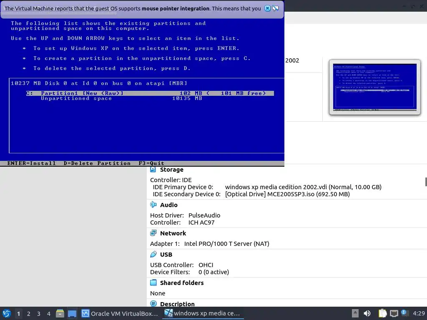Image resolution: width=427 pixels, height=320 pixels.
Task: Click the PulseAudio host driver value
Action: (x=204, y=215)
